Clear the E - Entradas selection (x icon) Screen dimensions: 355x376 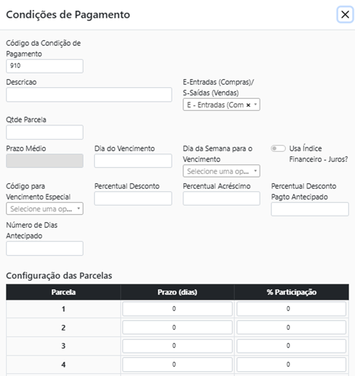(248, 105)
